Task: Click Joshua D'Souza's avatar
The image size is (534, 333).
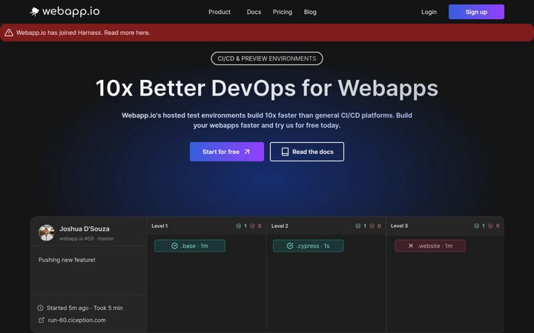Action: pos(46,233)
